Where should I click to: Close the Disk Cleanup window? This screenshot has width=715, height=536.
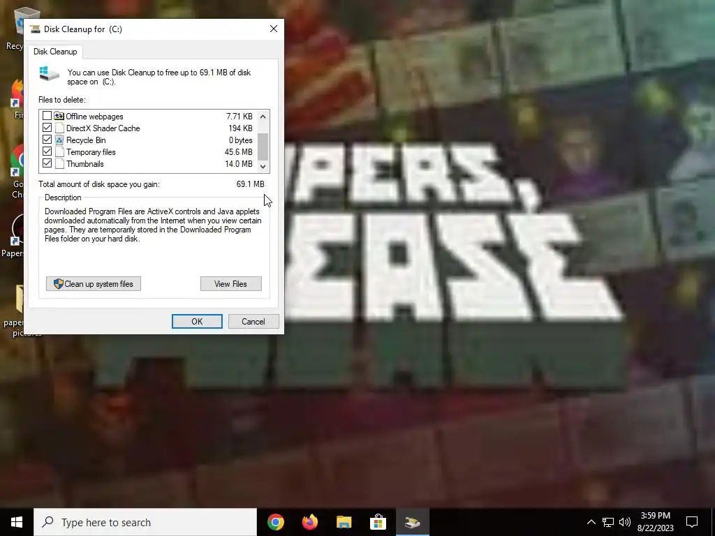[274, 29]
